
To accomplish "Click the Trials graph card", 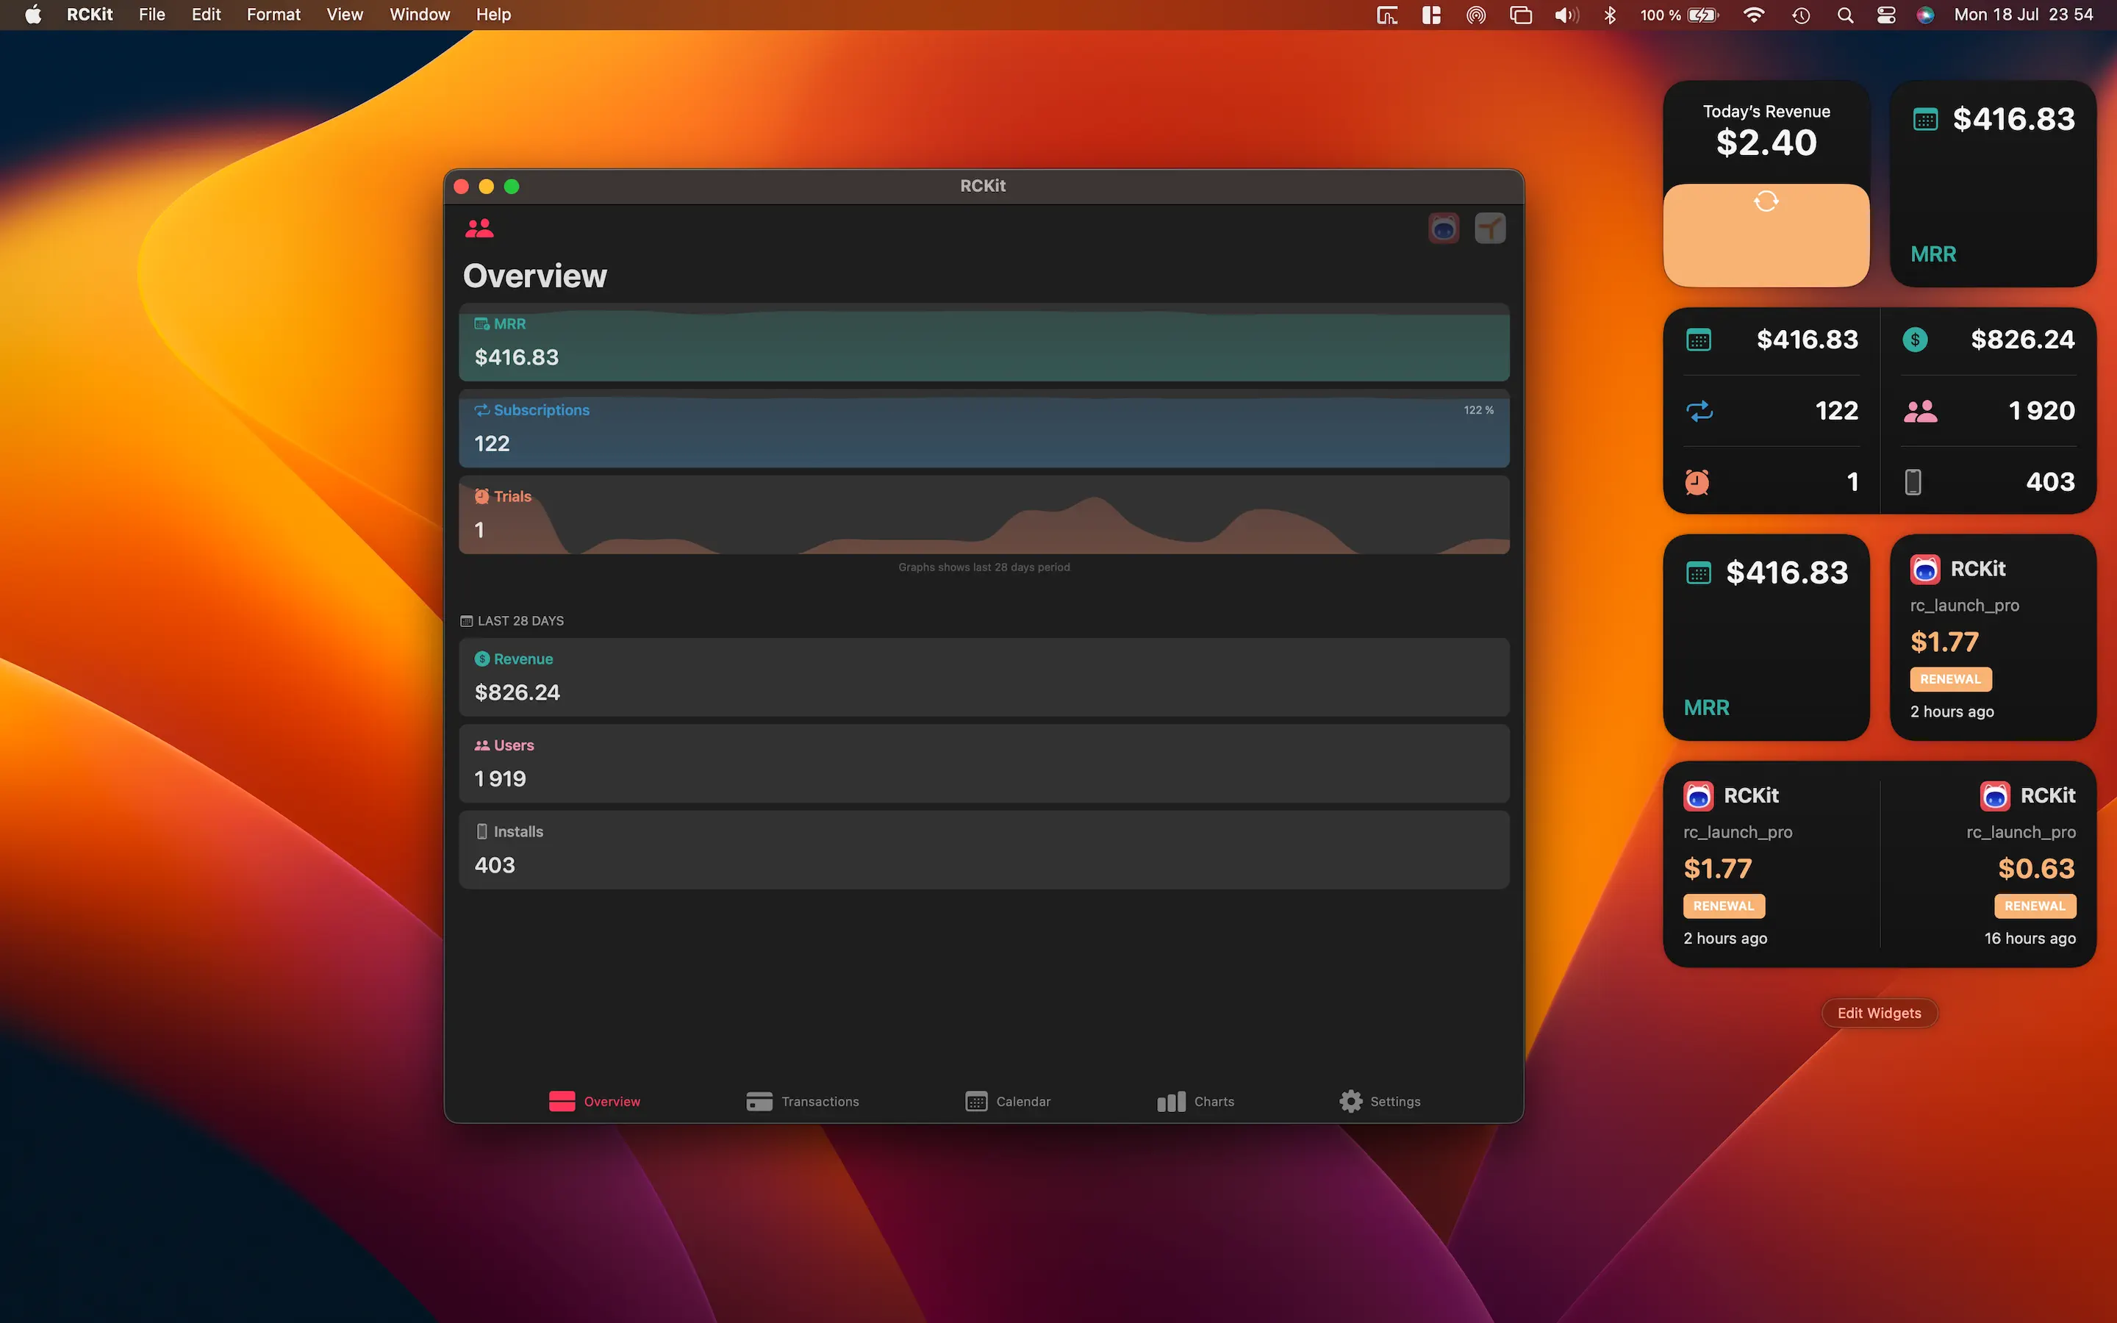I will 984,514.
